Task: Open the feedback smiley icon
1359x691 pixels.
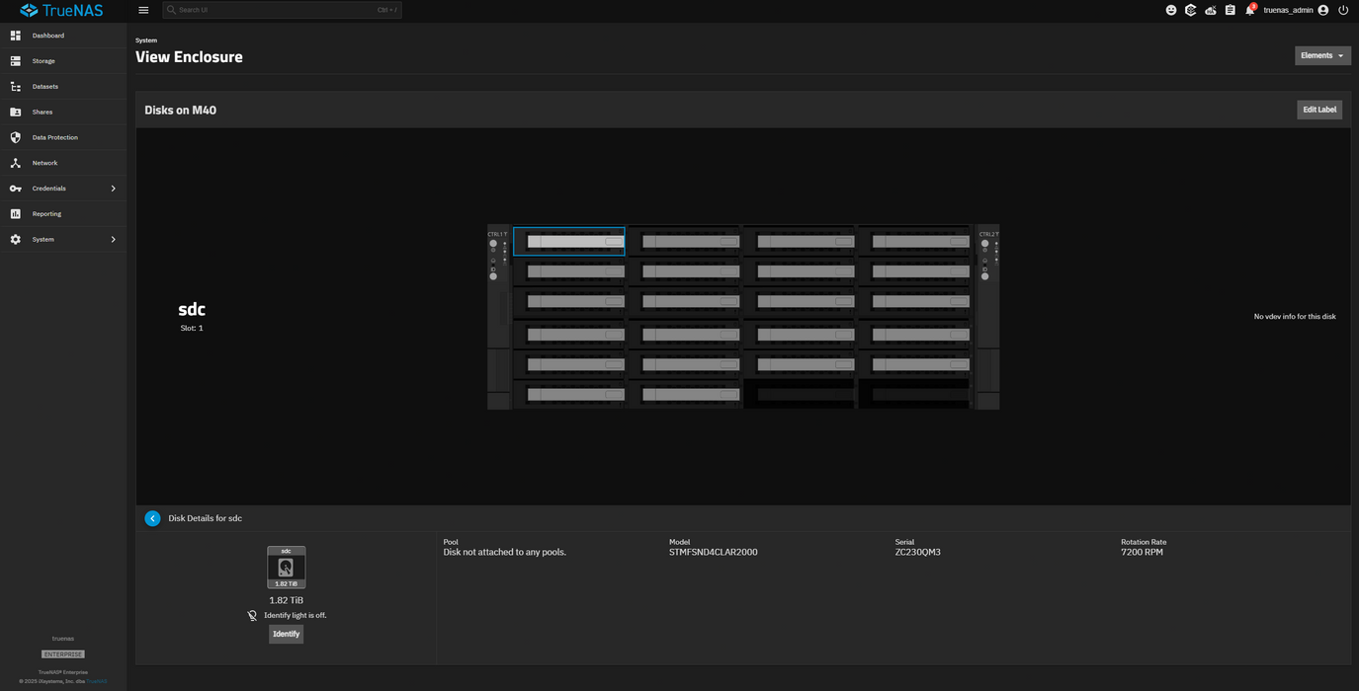Action: pos(1171,10)
